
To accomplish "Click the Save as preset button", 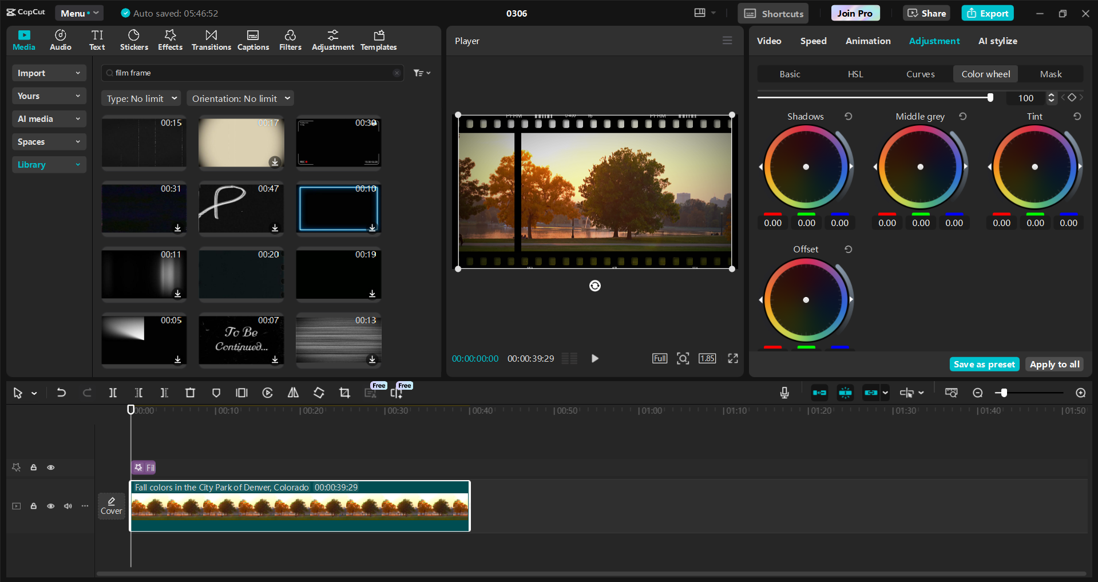I will pos(984,364).
